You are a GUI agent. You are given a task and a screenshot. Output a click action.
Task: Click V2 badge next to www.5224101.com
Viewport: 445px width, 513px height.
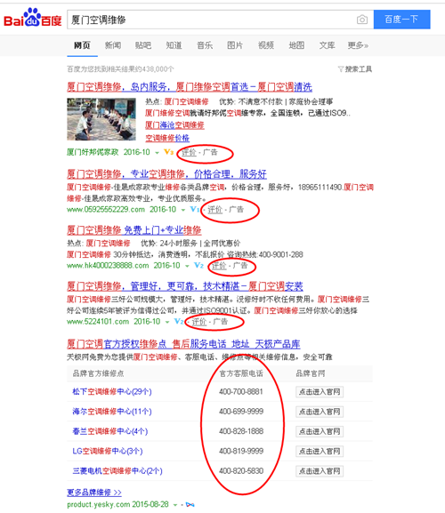[x=179, y=322]
